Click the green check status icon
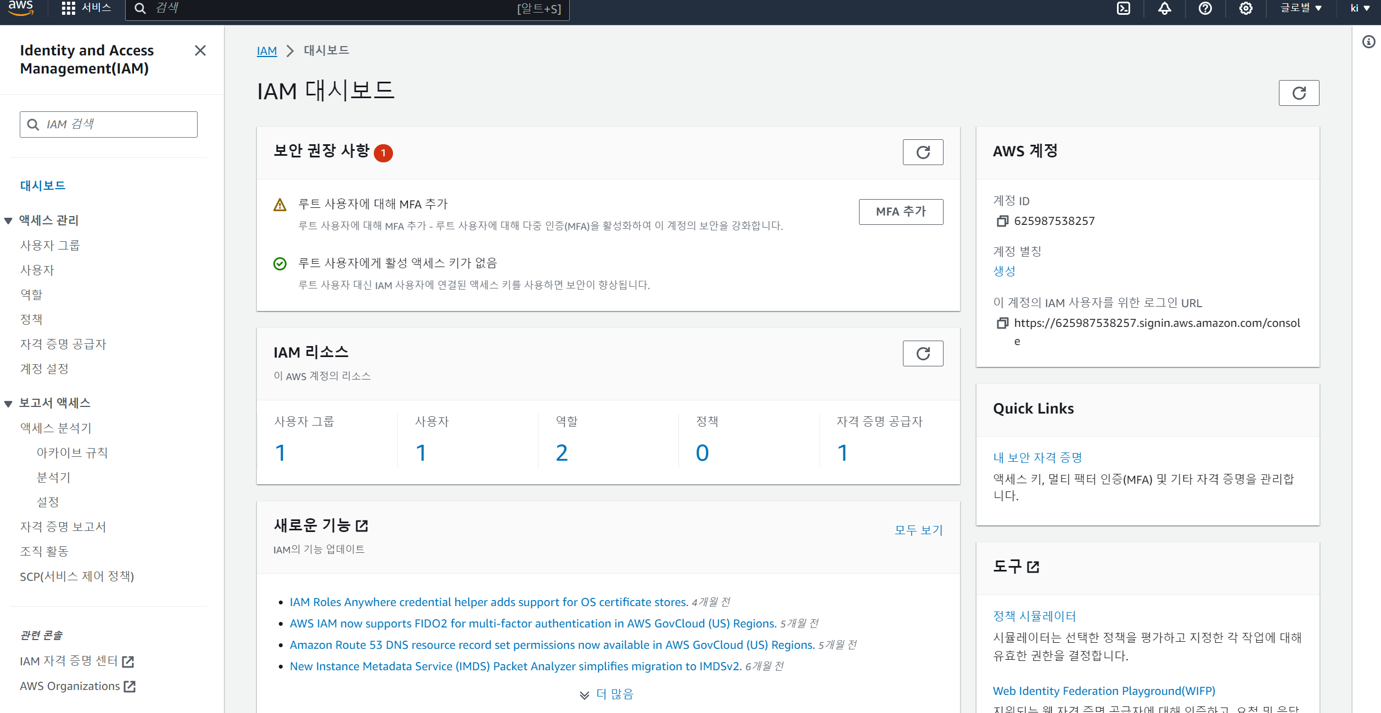 pos(280,264)
